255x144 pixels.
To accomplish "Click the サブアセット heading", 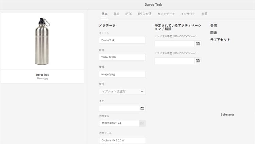I will pyautogui.click(x=220, y=40).
